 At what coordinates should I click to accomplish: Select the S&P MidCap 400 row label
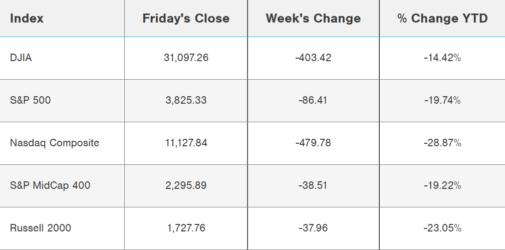pyautogui.click(x=50, y=185)
